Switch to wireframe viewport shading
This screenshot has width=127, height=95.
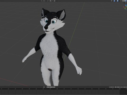123,1
